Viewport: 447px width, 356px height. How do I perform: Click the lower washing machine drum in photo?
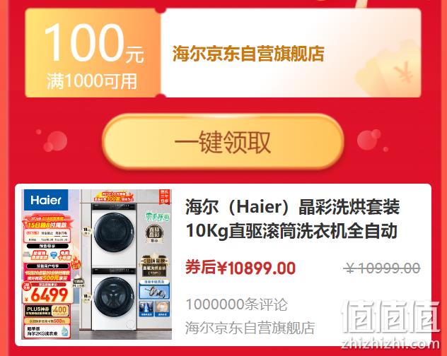tap(114, 297)
